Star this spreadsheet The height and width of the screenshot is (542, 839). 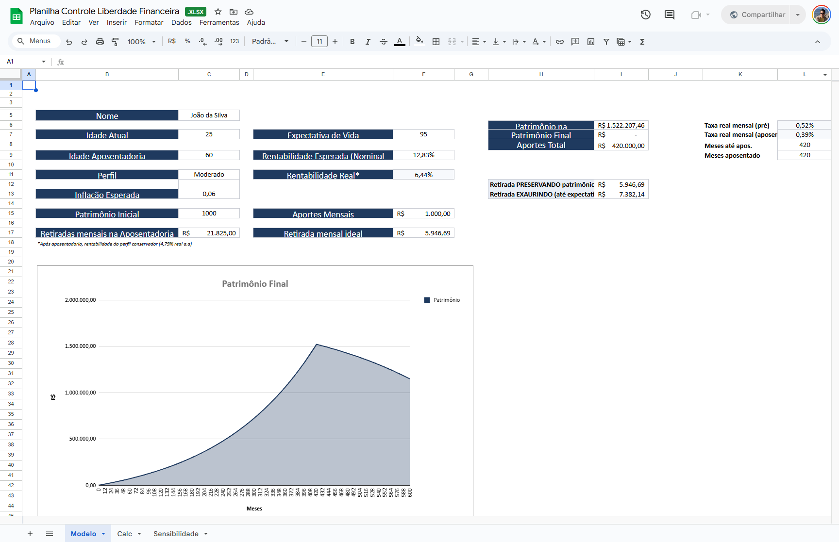click(218, 12)
